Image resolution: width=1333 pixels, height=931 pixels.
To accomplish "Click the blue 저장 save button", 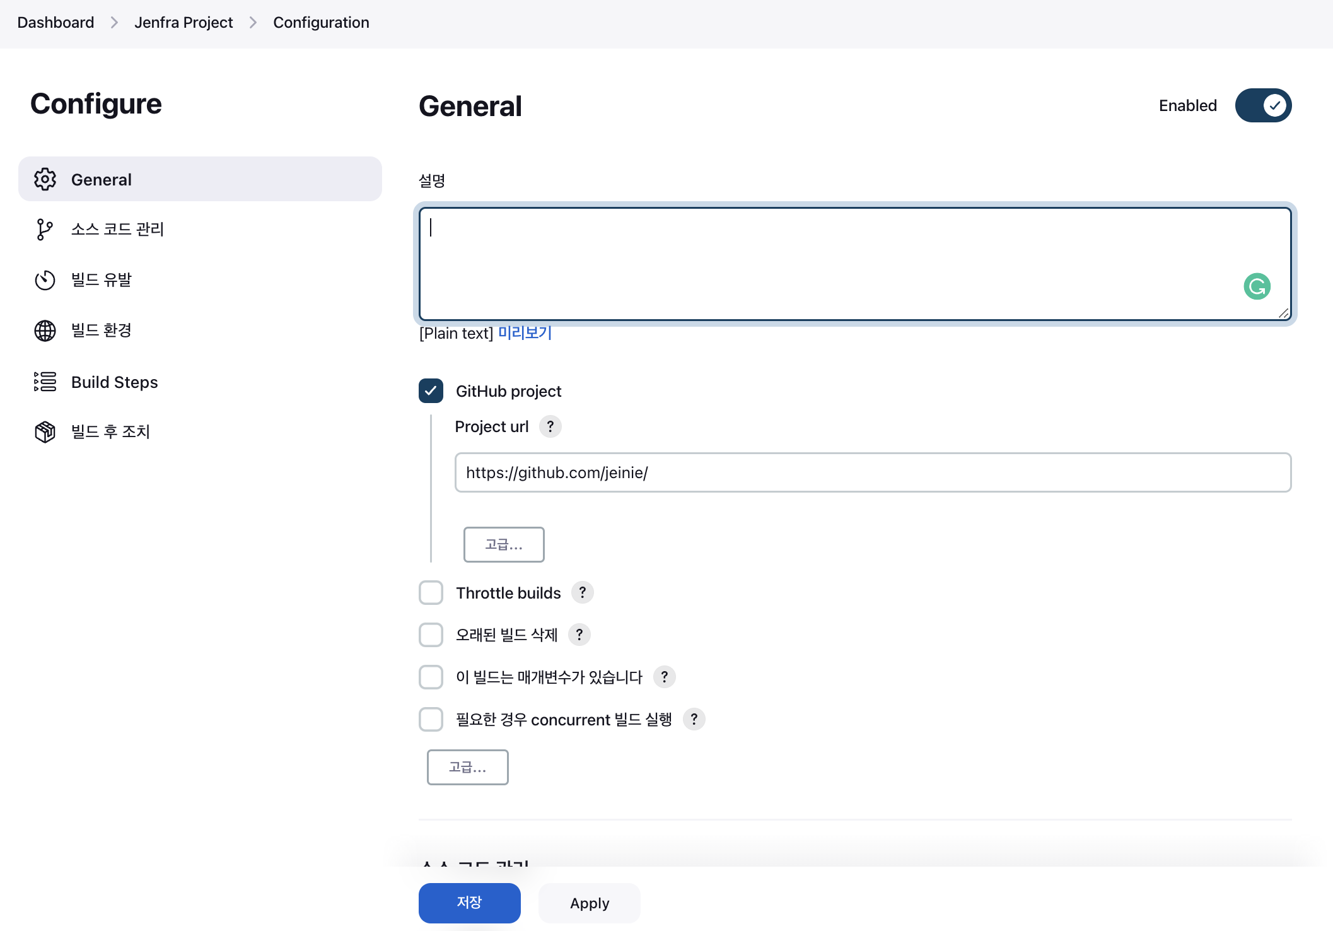I will (x=469, y=903).
